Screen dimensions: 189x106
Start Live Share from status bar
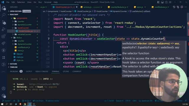38,101
